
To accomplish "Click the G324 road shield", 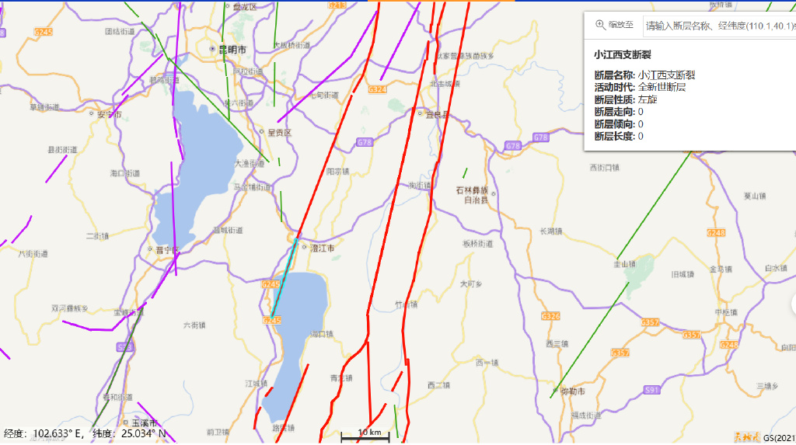I will click(377, 89).
